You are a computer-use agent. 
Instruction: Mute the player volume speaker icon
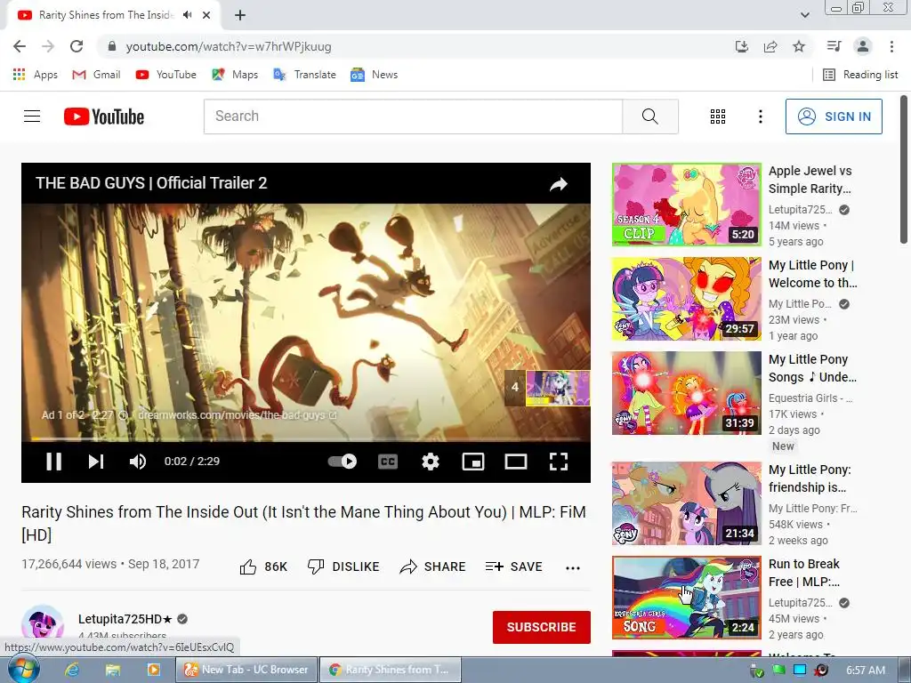138,462
